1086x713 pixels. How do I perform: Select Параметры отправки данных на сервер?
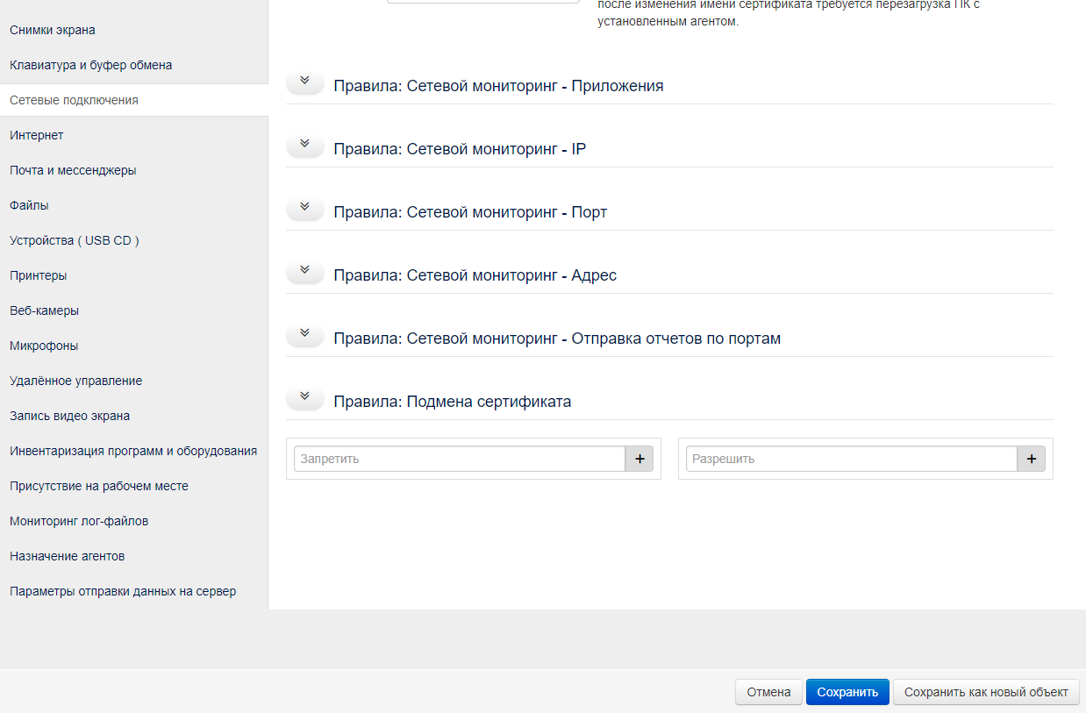123,591
